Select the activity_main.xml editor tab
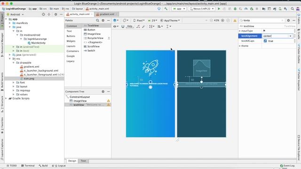The image size is (301, 169). point(79,14)
